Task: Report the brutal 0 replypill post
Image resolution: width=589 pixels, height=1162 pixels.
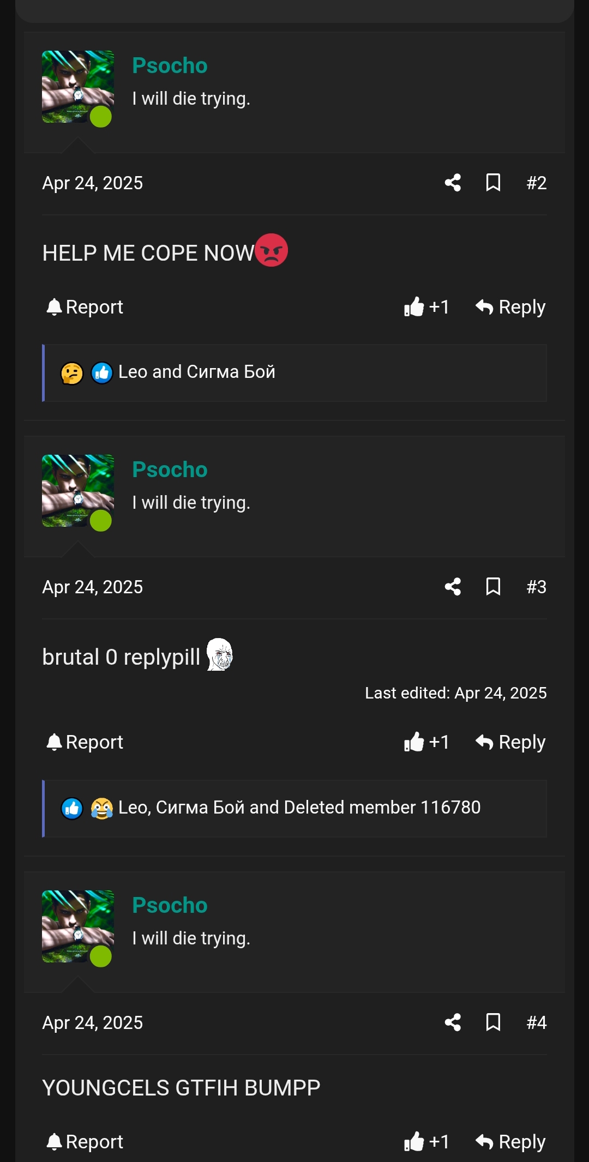Action: (x=83, y=742)
